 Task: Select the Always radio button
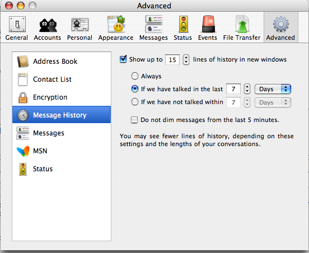[135, 76]
